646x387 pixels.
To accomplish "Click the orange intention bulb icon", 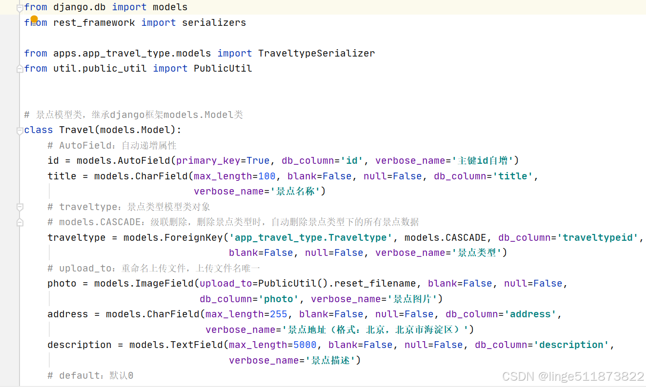I will 34,19.
